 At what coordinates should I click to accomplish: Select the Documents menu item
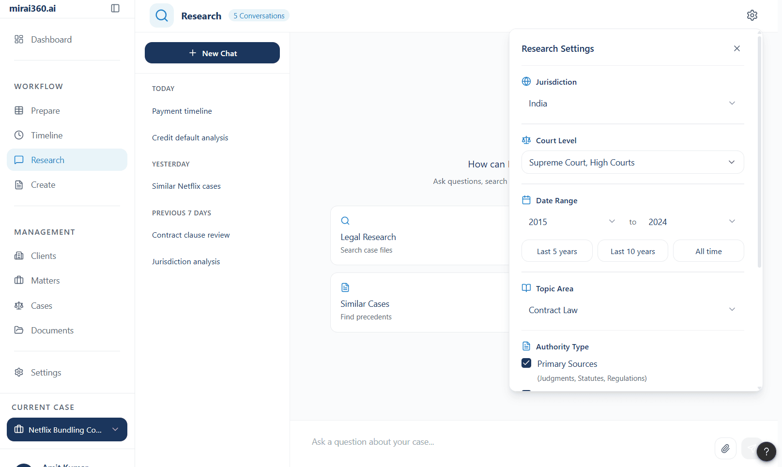point(52,331)
